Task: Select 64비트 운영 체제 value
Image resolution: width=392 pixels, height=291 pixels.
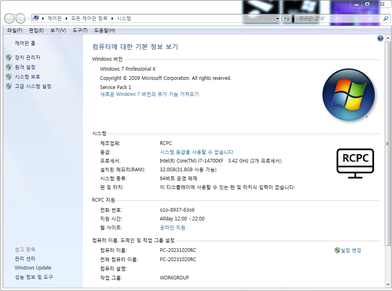Action: tap(179, 178)
